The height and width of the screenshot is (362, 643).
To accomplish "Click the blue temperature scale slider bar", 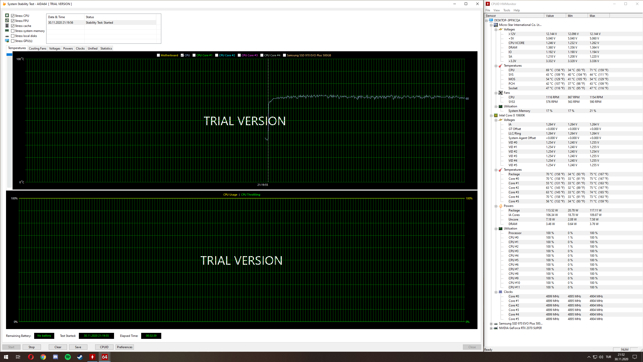I will [9, 55].
